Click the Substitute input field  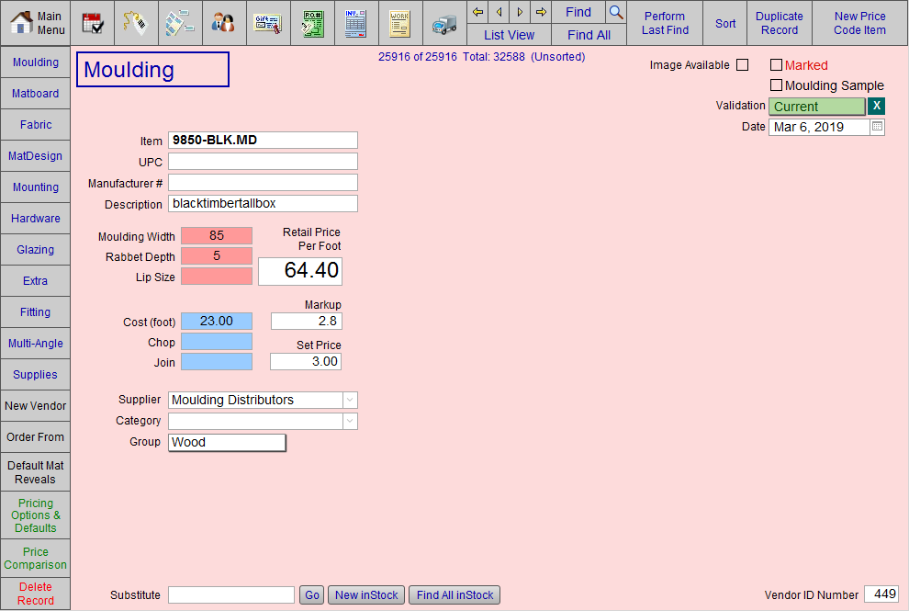coord(231,595)
